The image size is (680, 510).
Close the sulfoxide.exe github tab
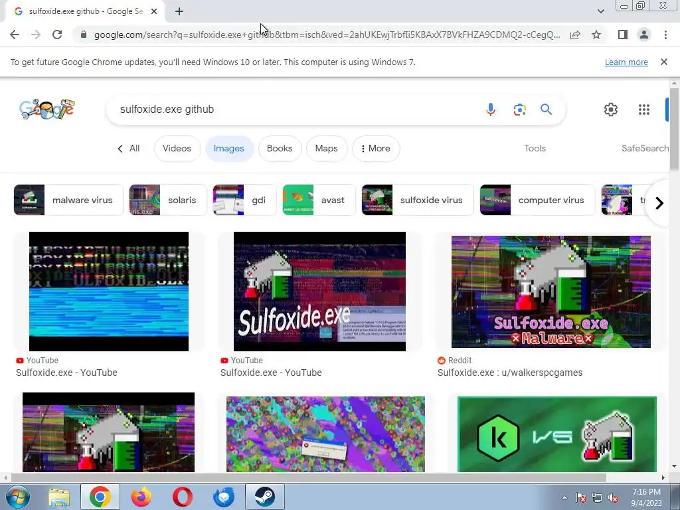(x=154, y=11)
